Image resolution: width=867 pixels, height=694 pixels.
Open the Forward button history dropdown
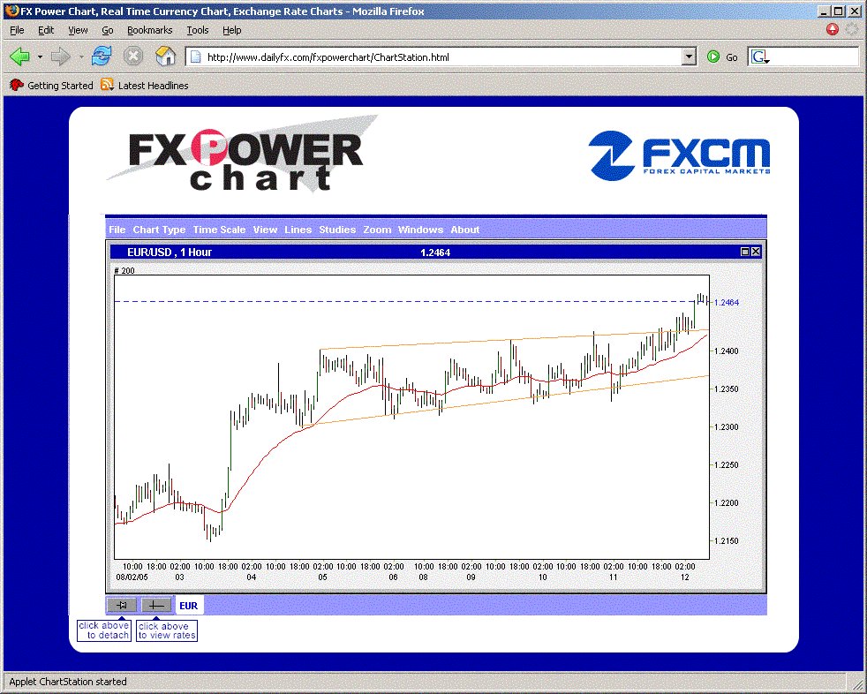[80, 57]
